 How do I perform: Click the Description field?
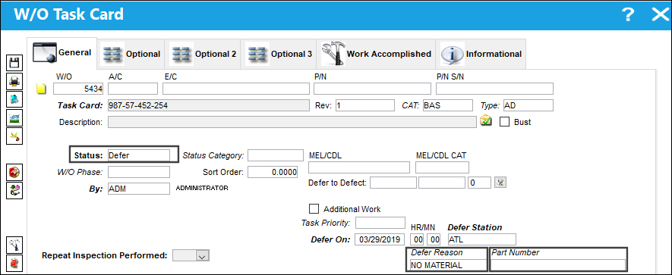point(292,122)
